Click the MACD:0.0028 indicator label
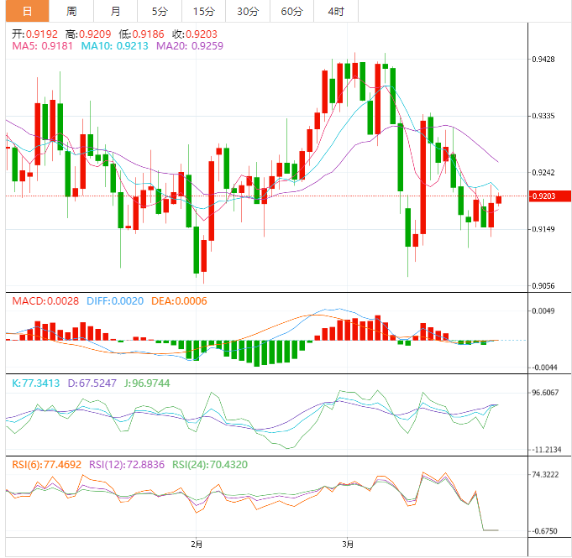This screenshot has height=558, width=572. tap(45, 301)
